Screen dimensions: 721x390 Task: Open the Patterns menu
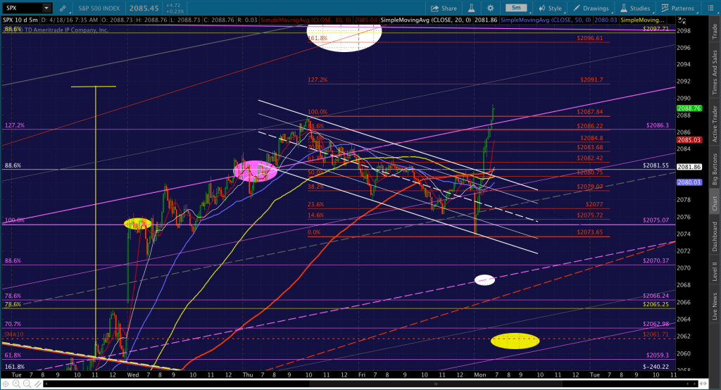pos(677,8)
